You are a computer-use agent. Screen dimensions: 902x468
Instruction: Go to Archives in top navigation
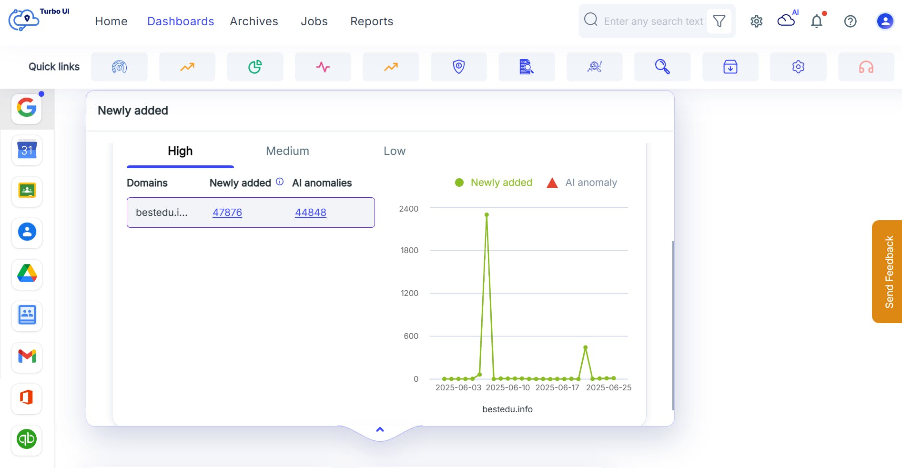point(254,21)
